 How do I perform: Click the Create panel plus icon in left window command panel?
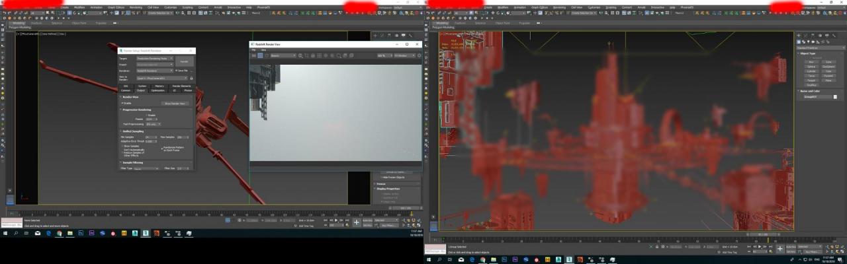coord(375,36)
